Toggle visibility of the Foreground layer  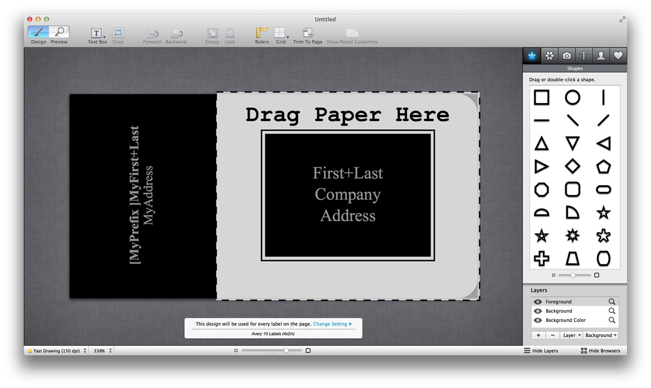click(538, 302)
